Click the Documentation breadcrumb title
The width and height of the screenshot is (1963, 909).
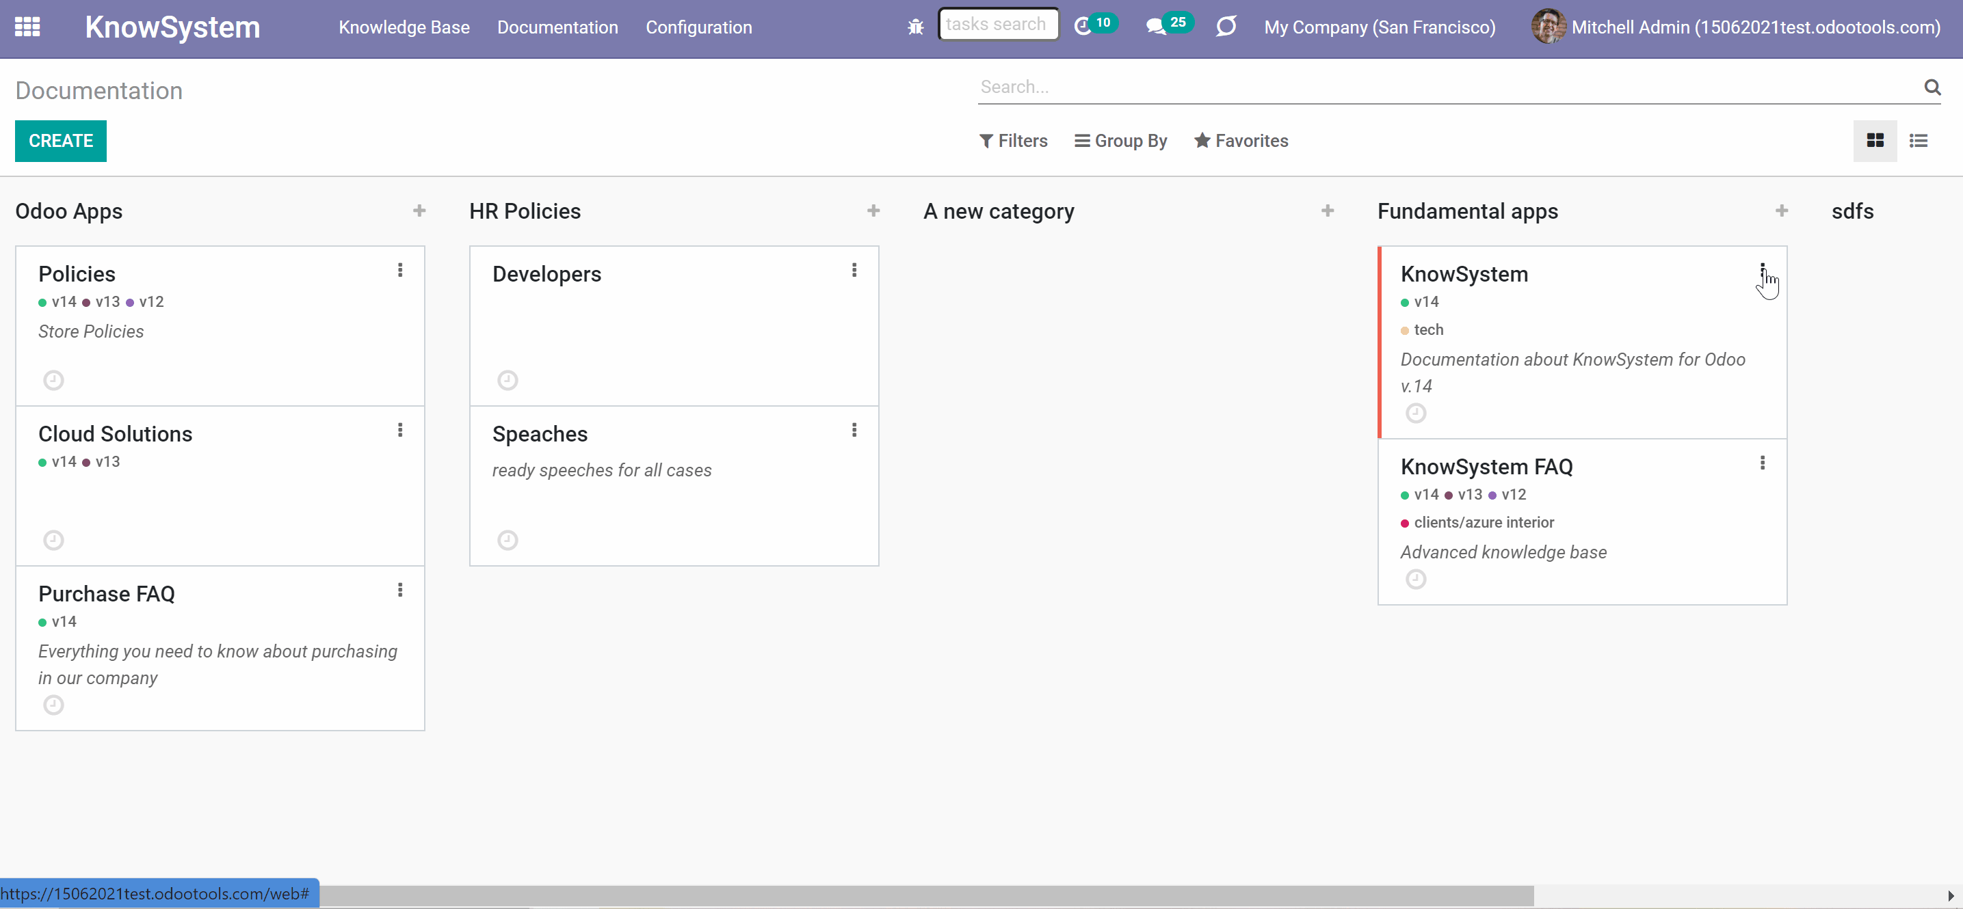click(x=99, y=91)
